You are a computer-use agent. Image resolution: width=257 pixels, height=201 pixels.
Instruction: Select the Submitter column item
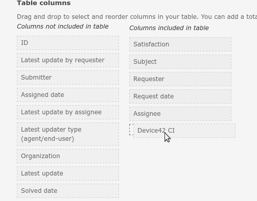[x=68, y=78]
